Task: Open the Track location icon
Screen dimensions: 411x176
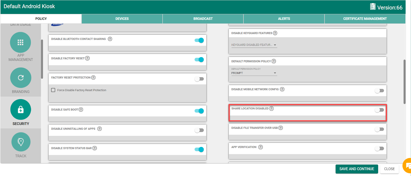Action: coord(21,142)
